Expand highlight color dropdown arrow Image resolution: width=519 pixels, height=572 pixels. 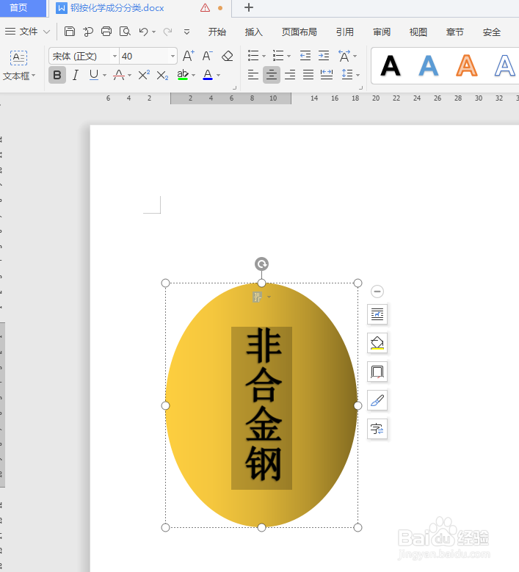tap(193, 75)
